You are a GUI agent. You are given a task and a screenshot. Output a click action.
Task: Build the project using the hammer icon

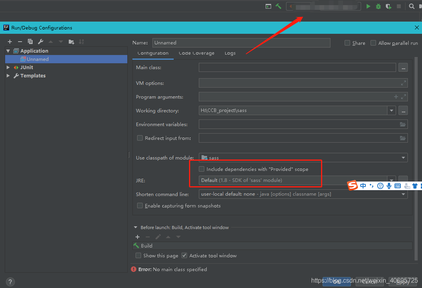click(x=279, y=6)
